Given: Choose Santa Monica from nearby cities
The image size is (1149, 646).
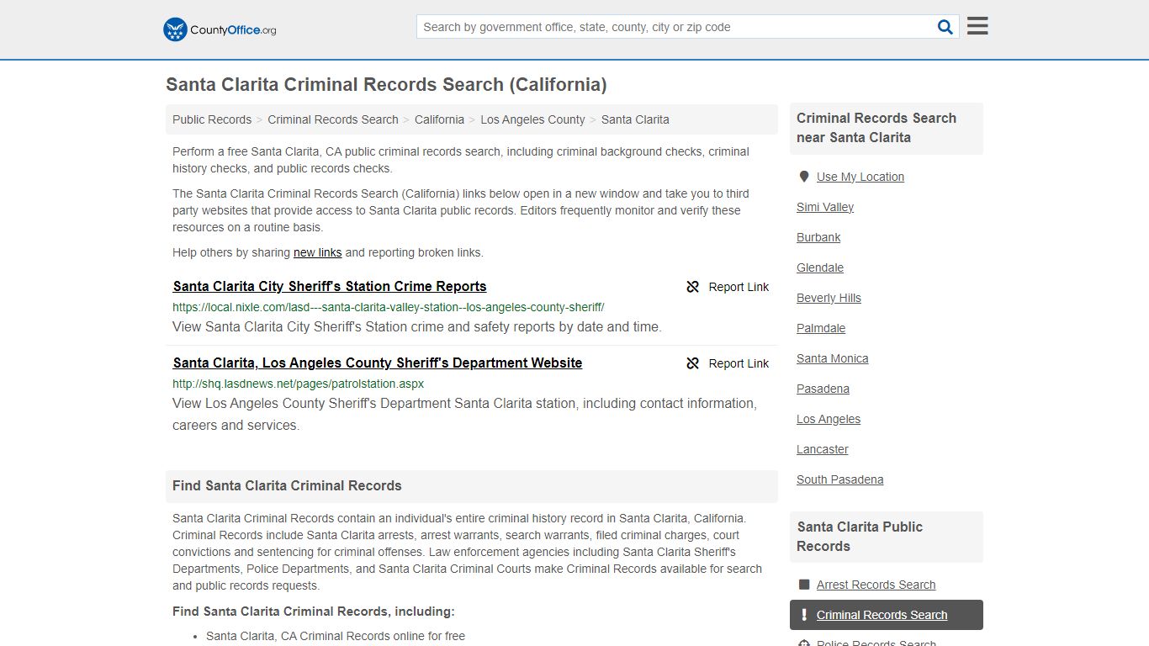Looking at the screenshot, I should [x=833, y=358].
